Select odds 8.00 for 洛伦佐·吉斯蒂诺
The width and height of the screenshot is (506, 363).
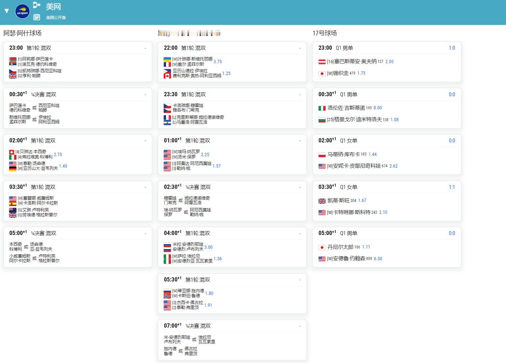click(x=378, y=108)
